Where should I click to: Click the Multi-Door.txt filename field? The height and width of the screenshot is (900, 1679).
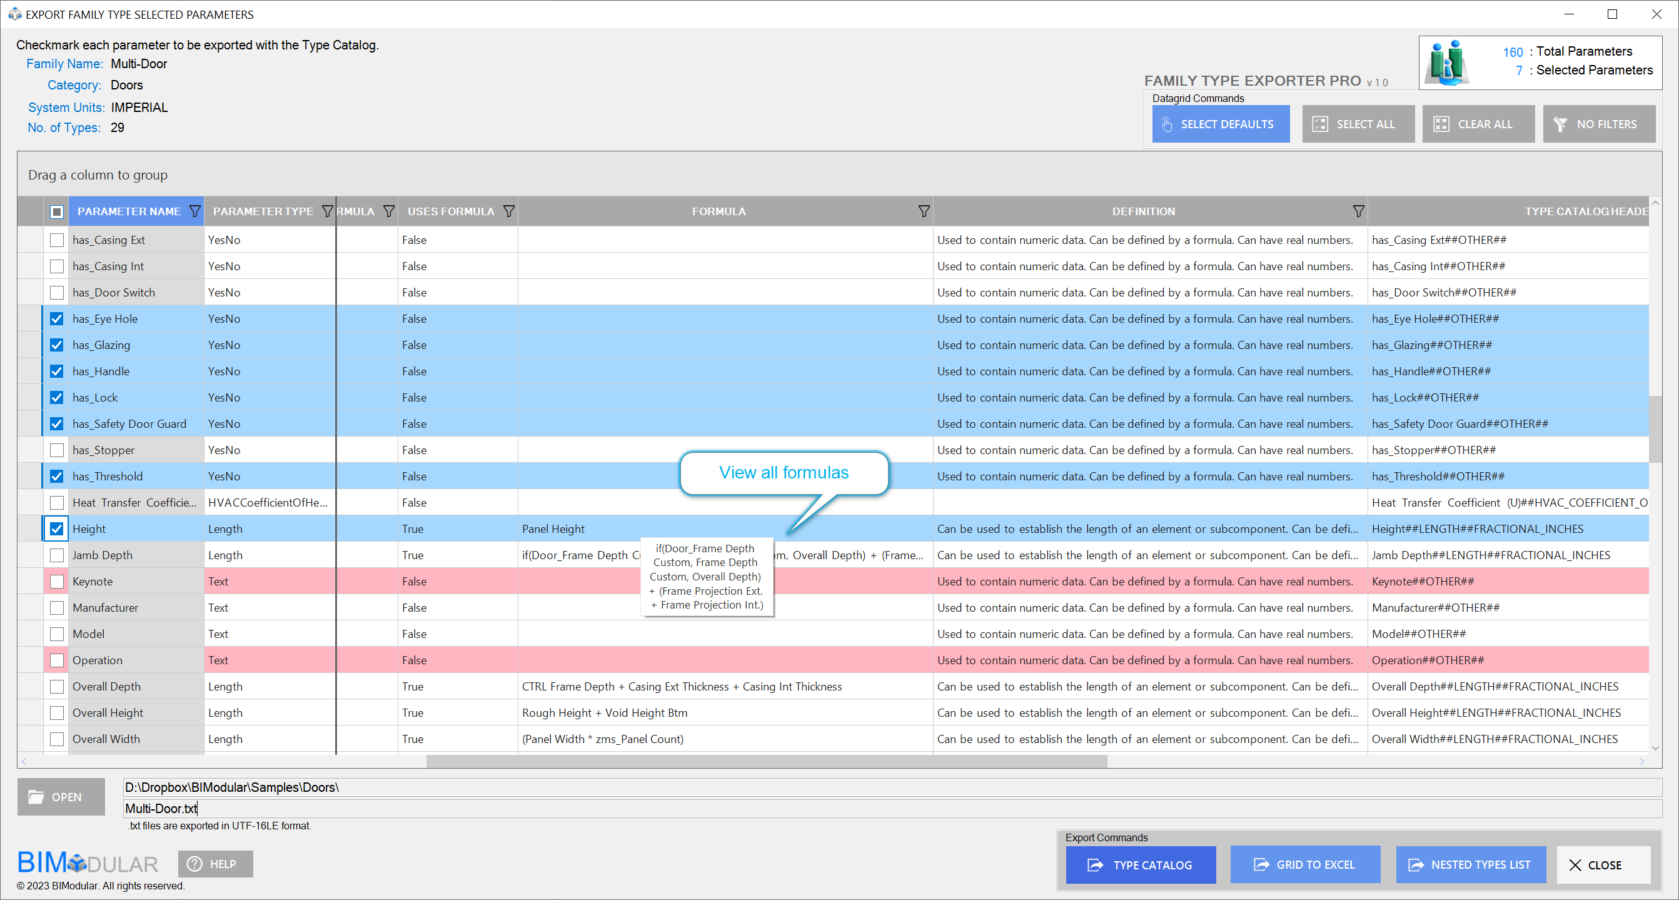click(x=890, y=808)
